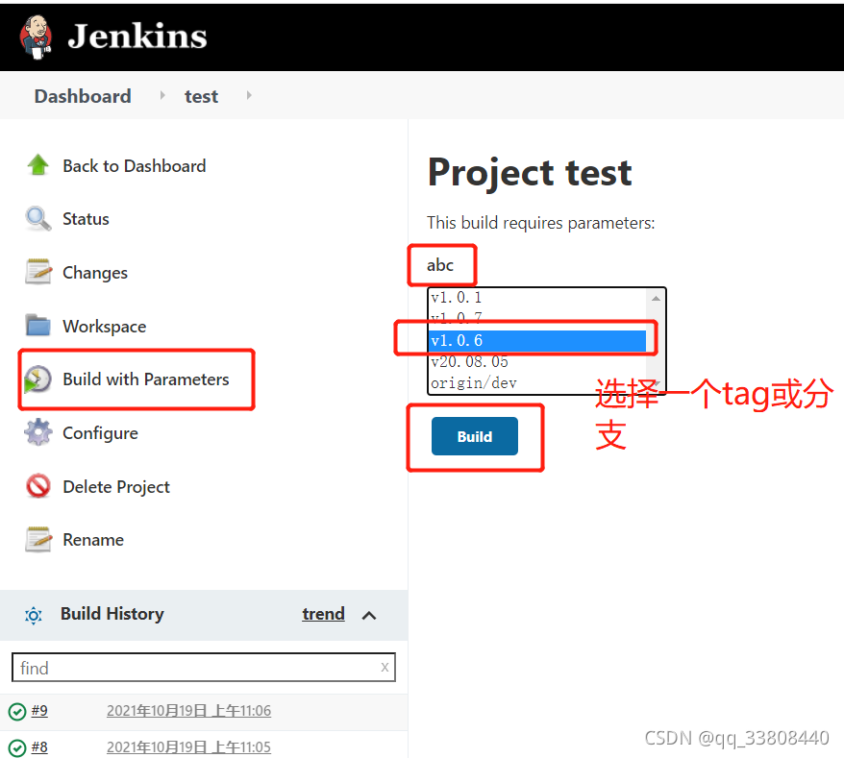Image resolution: width=844 pixels, height=758 pixels.
Task: Open the trend link
Action: 323,614
